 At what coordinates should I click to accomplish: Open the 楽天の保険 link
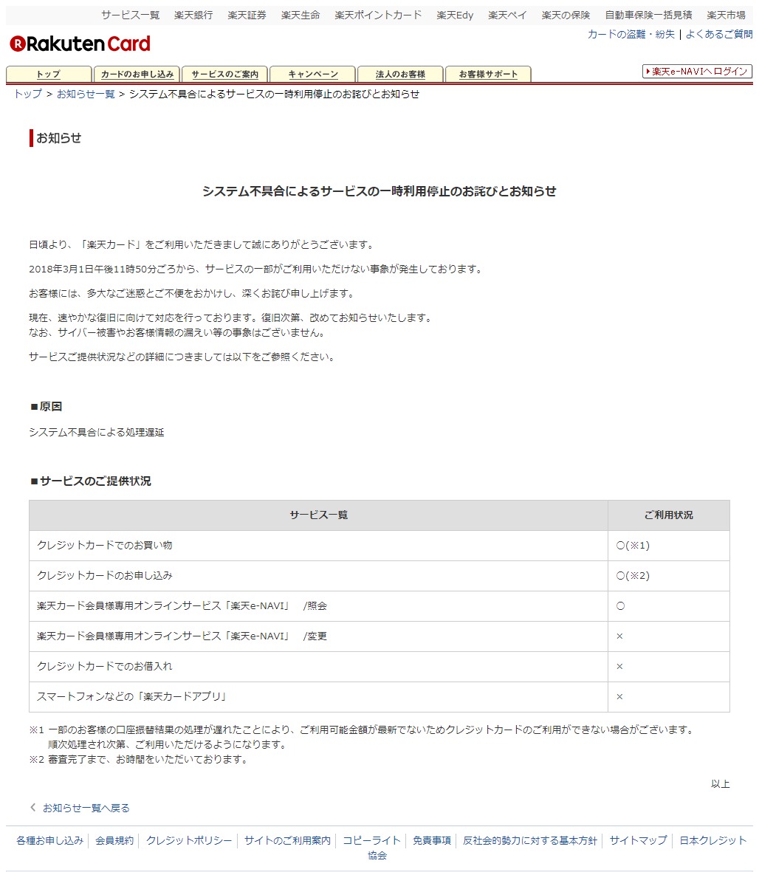[566, 15]
